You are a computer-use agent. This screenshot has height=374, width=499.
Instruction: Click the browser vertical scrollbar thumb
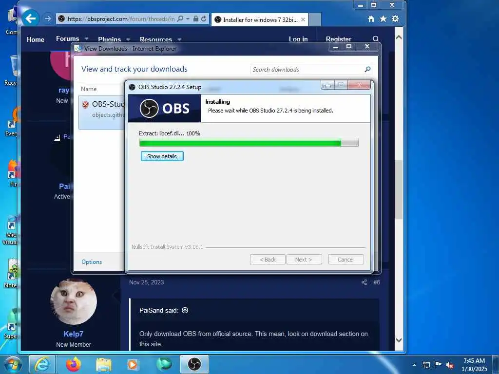coord(399,189)
